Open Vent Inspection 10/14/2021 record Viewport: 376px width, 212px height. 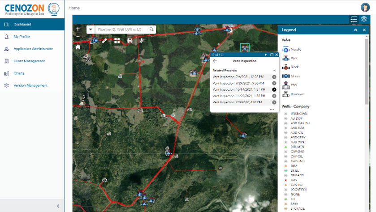(244, 89)
